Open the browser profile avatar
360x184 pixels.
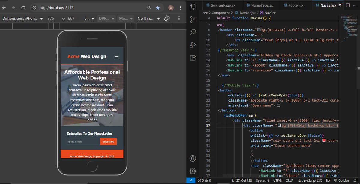point(171,8)
